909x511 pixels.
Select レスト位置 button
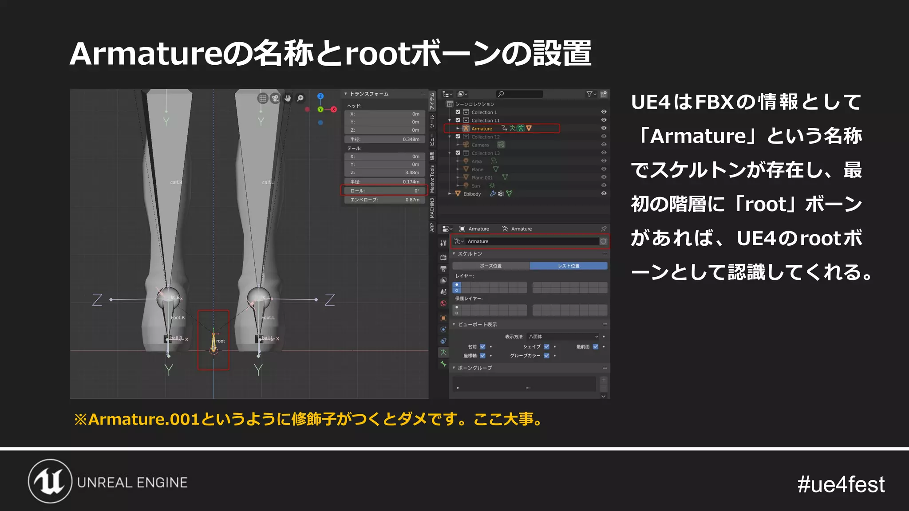tap(569, 266)
